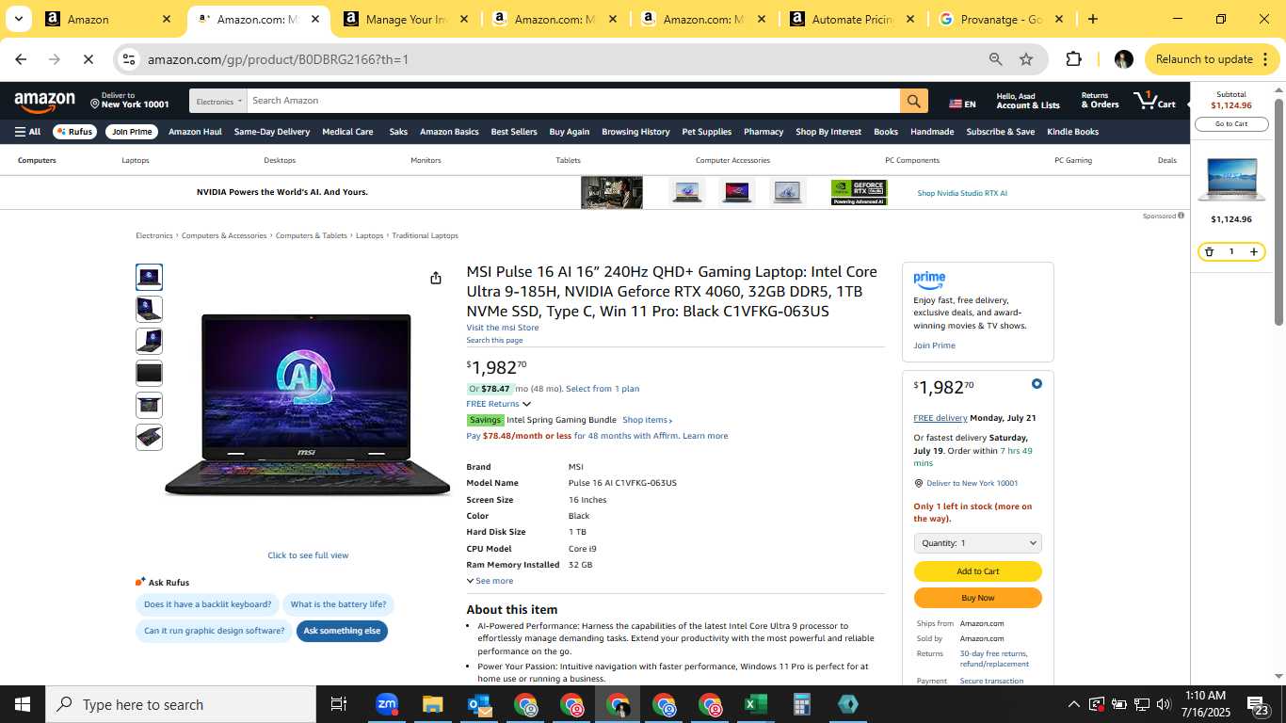Click the Amazon logo in the header
The width and height of the screenshot is (1286, 723).
coord(44,101)
